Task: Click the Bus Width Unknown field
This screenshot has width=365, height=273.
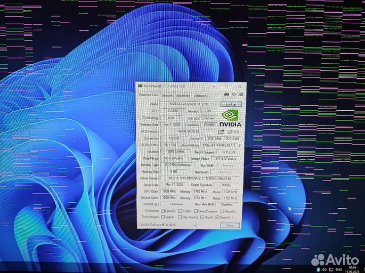Action: [228, 165]
